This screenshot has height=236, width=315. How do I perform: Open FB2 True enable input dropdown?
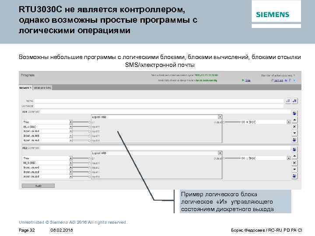pos(71,158)
